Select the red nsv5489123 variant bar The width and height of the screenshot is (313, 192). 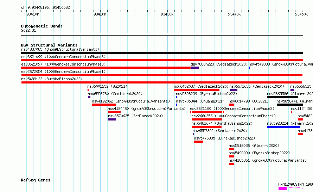tap(162, 82)
